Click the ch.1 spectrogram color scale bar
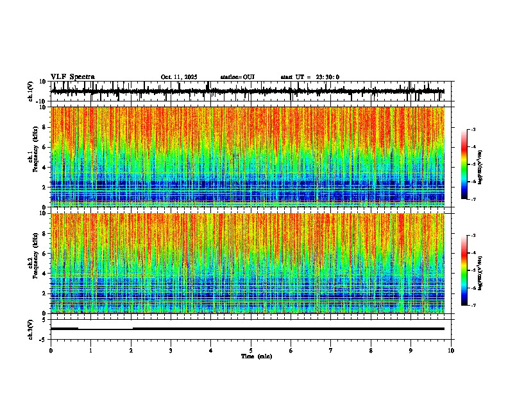 [x=464, y=164]
